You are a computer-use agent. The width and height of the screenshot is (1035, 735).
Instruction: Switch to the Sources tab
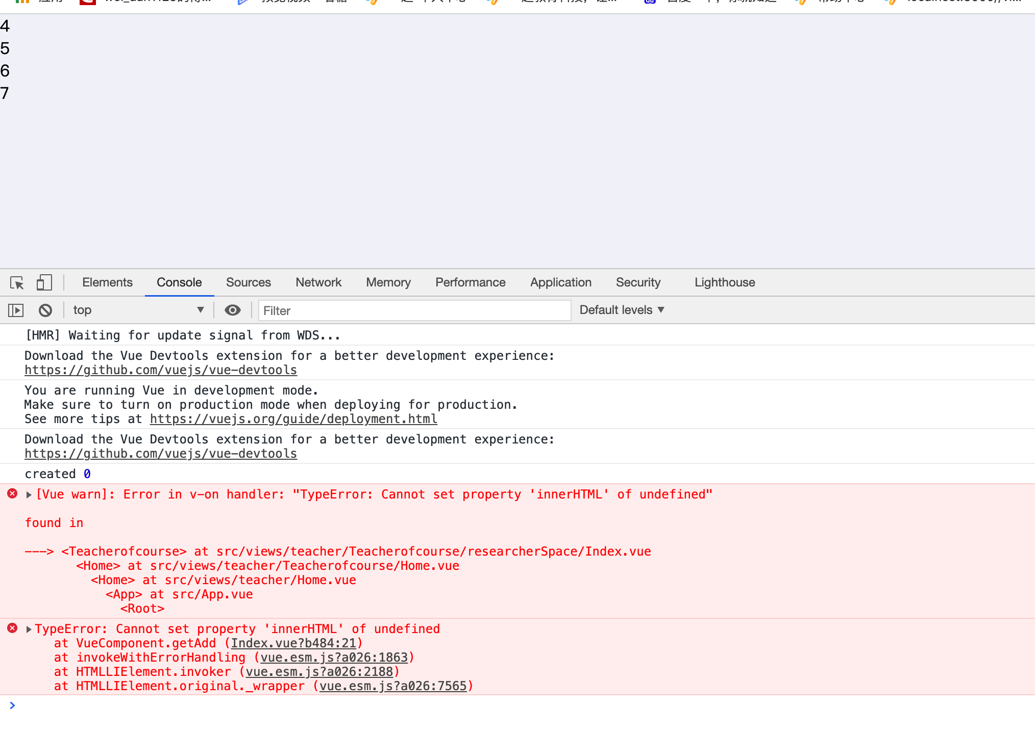pos(248,282)
